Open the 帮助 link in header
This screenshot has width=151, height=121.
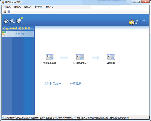pyautogui.click(x=138, y=23)
